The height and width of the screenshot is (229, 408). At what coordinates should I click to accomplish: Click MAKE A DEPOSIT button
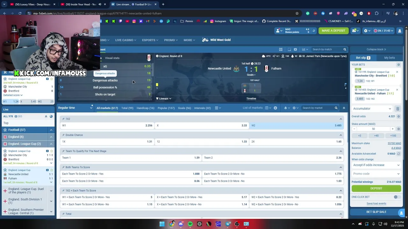pos(333,31)
